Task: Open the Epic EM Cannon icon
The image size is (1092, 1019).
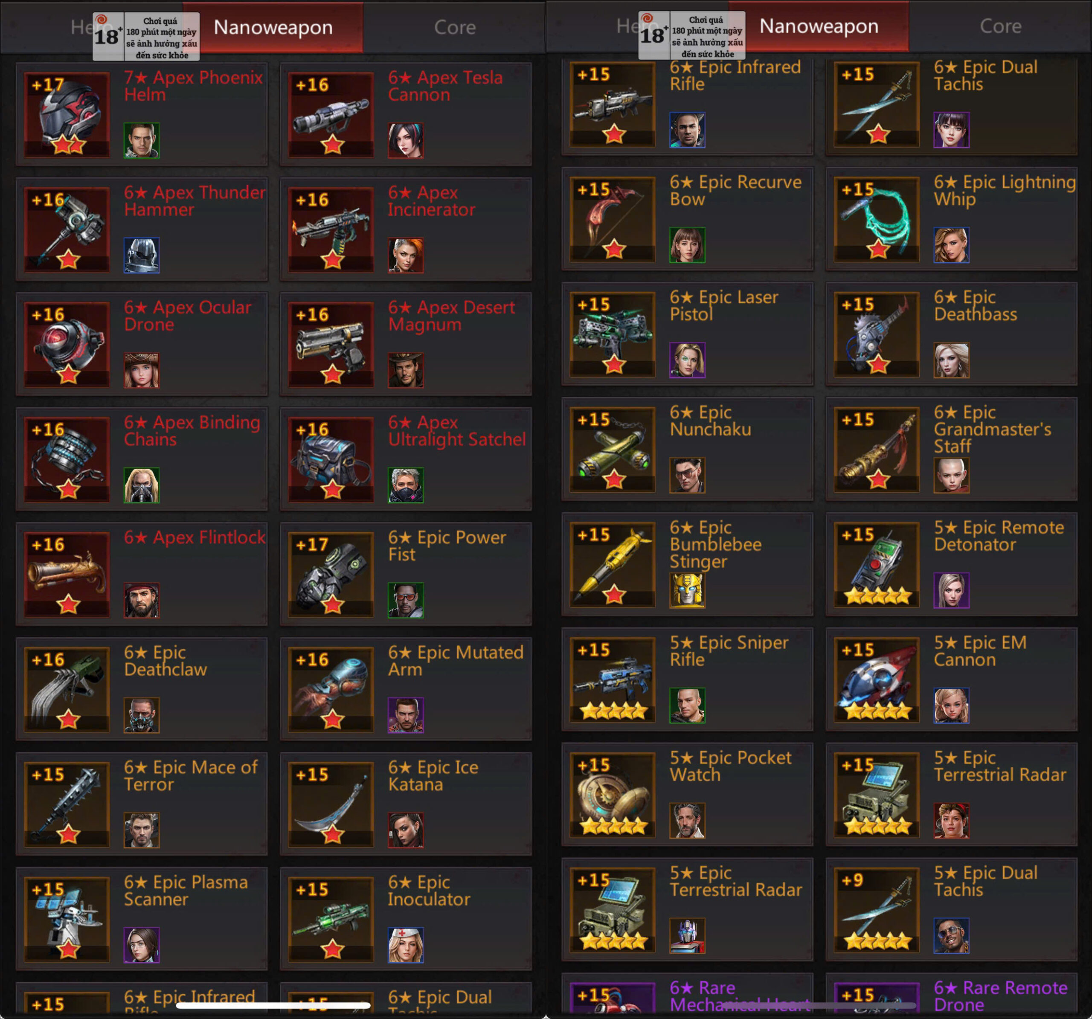Action: pyautogui.click(x=877, y=679)
